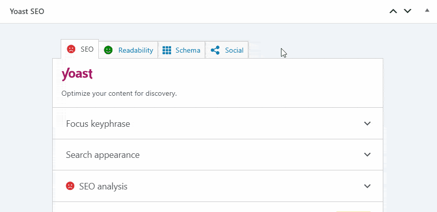Click the Social share icon
Screen dimensions: 437x212
tap(215, 50)
